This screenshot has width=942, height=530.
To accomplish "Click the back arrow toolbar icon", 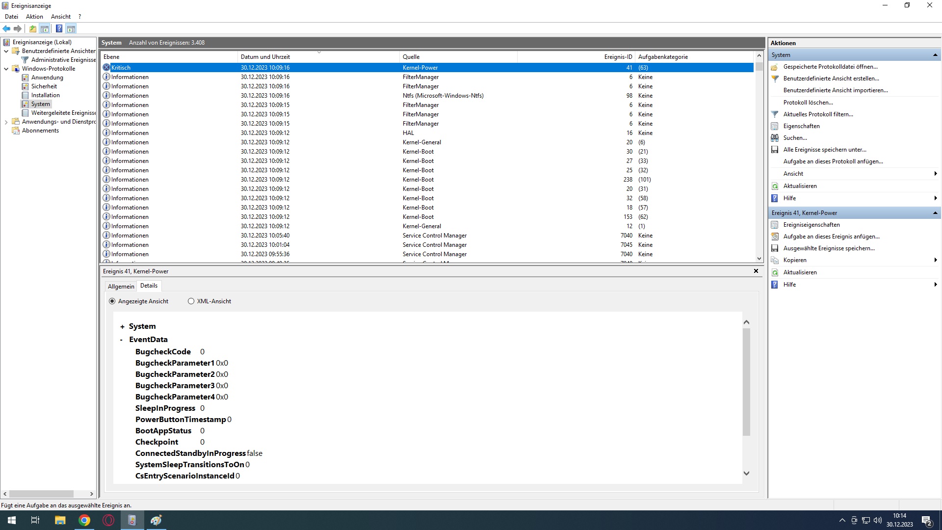I will click(x=6, y=28).
